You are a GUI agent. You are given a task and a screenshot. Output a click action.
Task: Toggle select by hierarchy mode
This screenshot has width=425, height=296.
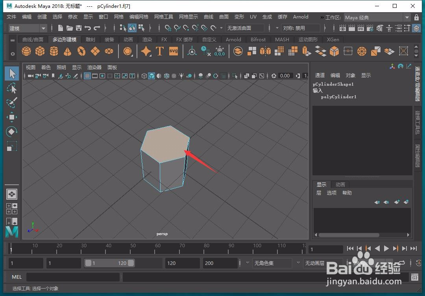point(123,28)
